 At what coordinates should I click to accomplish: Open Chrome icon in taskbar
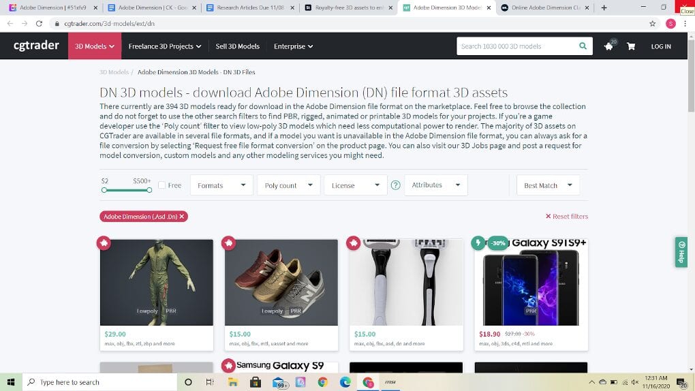[x=323, y=382]
